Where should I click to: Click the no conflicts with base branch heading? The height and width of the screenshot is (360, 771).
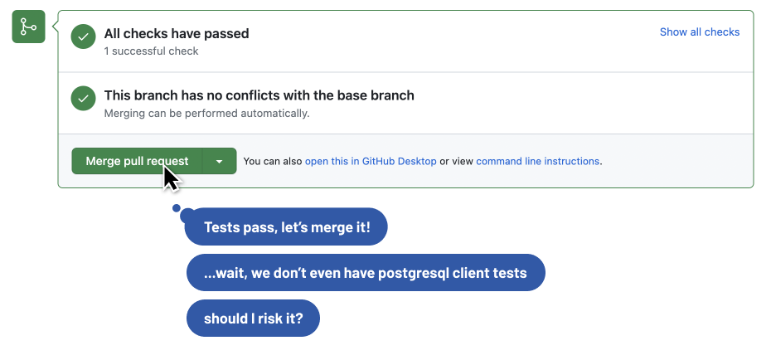click(x=259, y=95)
